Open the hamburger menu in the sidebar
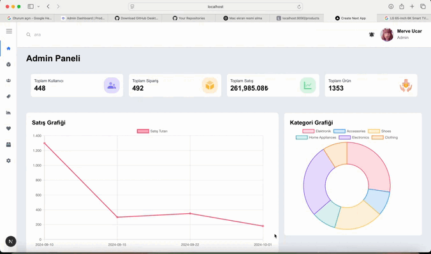The height and width of the screenshot is (254, 431). click(x=9, y=31)
